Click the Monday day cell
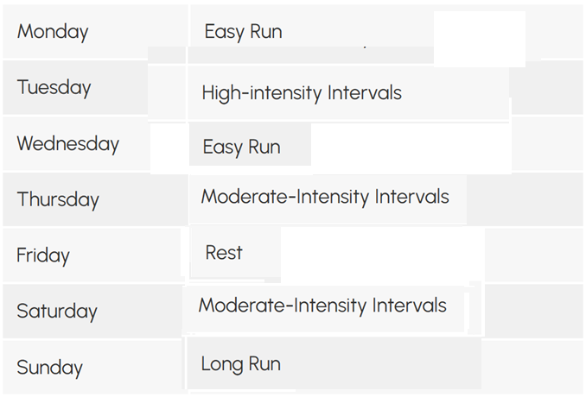 (54, 32)
